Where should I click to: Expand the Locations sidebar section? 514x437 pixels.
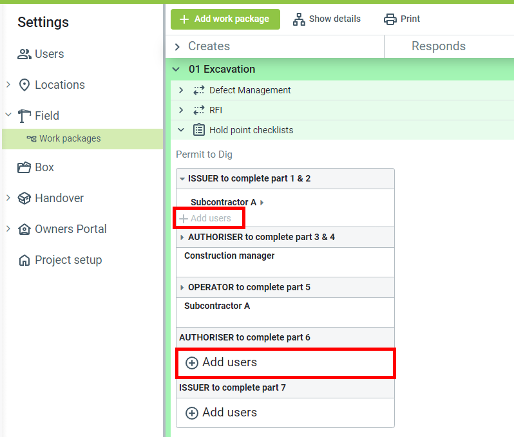click(8, 84)
